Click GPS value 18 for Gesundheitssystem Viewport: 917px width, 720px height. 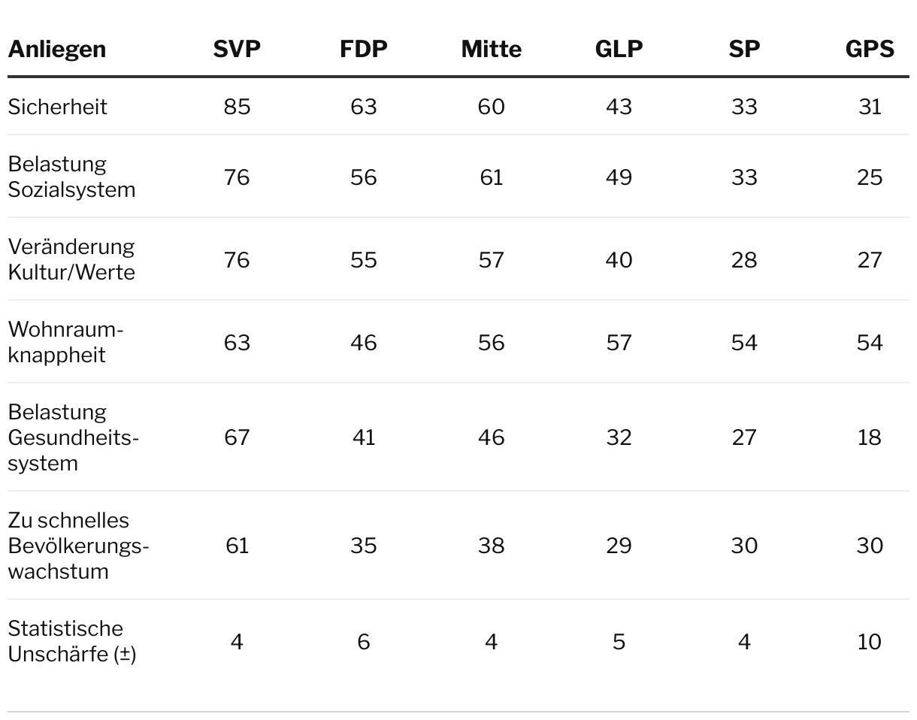pyautogui.click(x=870, y=437)
